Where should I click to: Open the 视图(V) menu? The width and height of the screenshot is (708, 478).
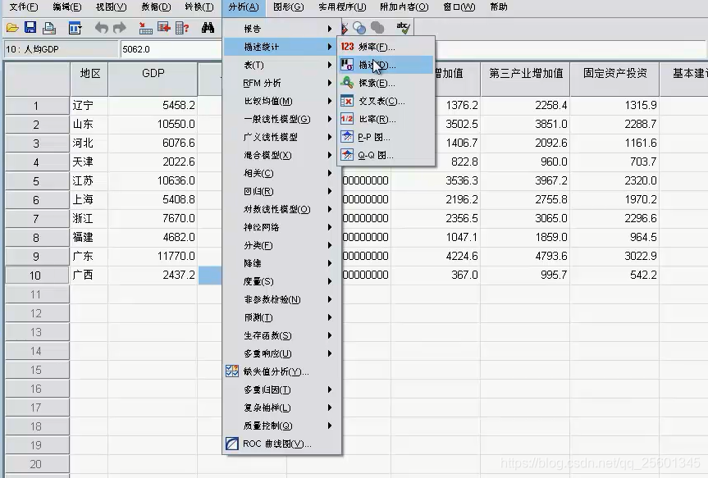(x=111, y=7)
